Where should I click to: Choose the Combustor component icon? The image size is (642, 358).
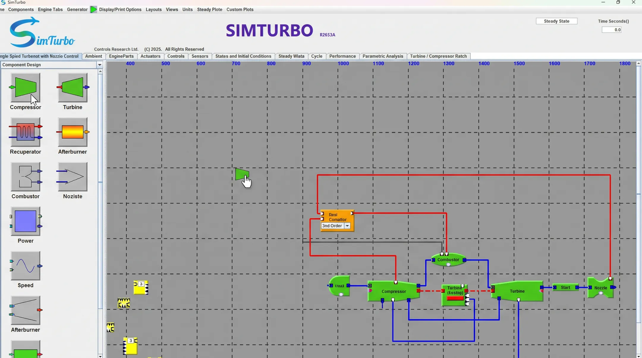click(25, 177)
